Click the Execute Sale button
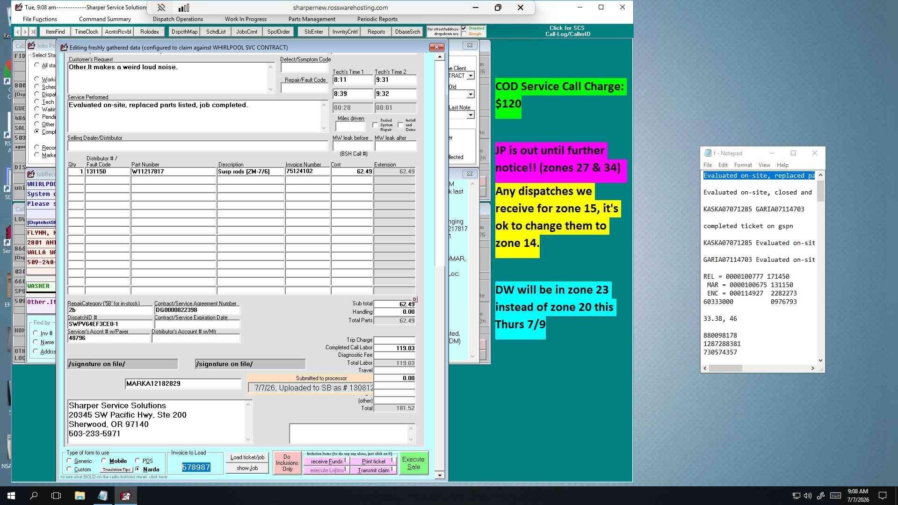898x505 pixels. pos(413,463)
